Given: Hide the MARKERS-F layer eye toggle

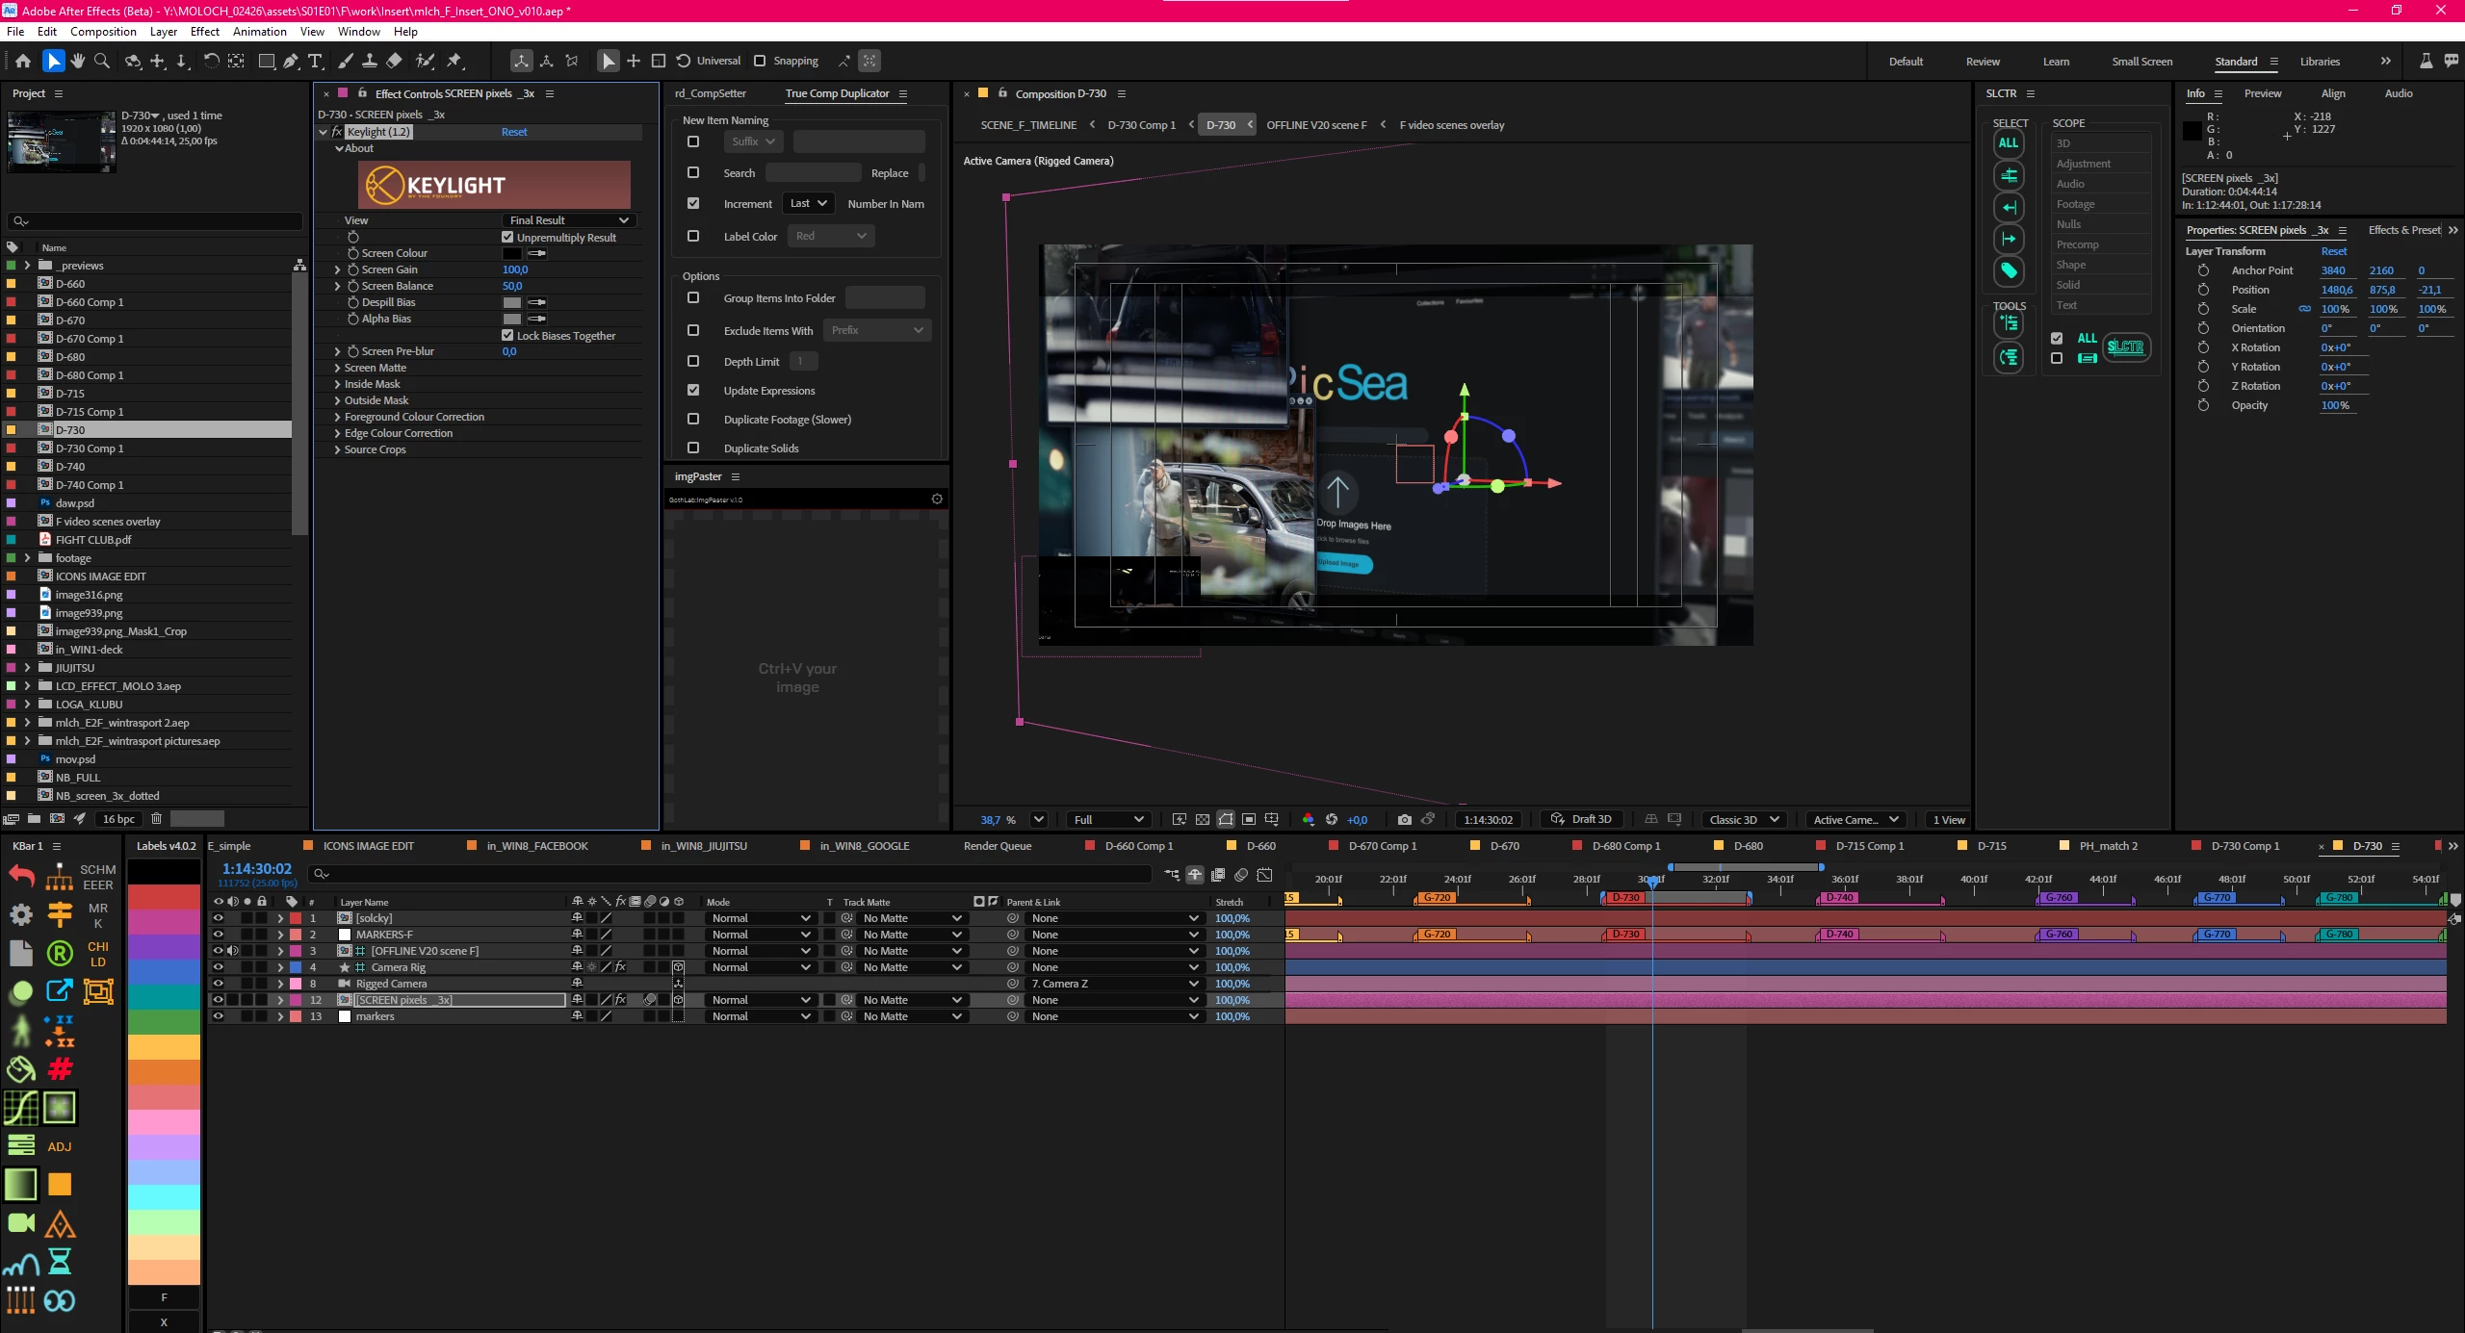Looking at the screenshot, I should coord(219,934).
